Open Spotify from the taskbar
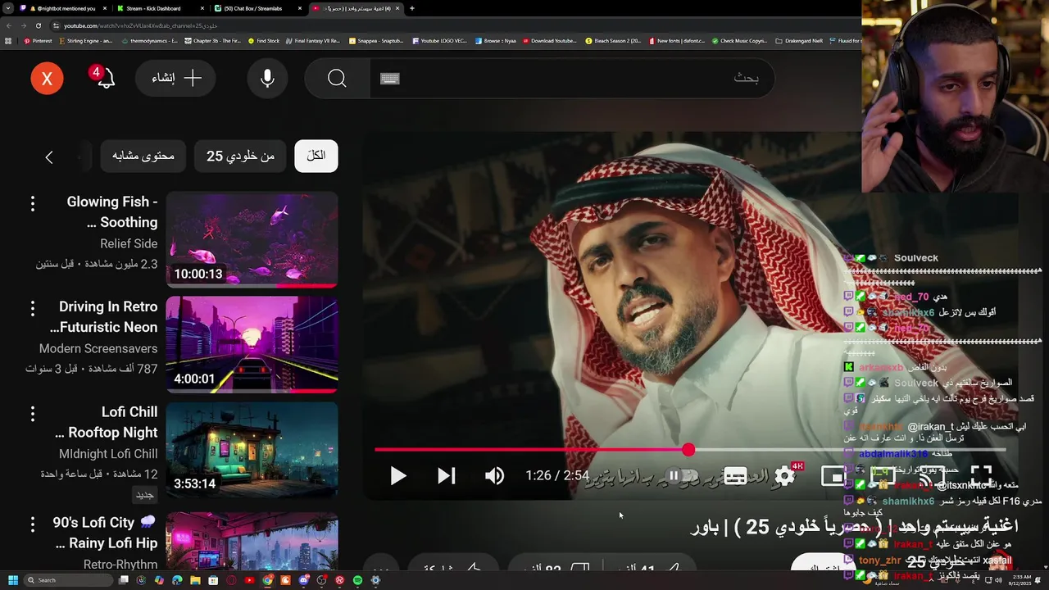This screenshot has height=590, width=1049. point(358,580)
